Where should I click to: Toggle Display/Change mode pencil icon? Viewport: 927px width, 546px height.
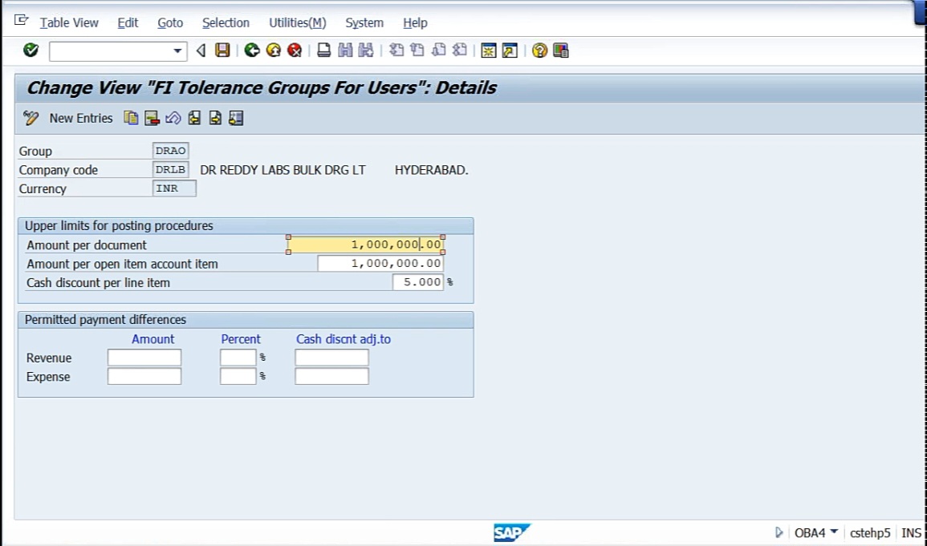point(30,118)
